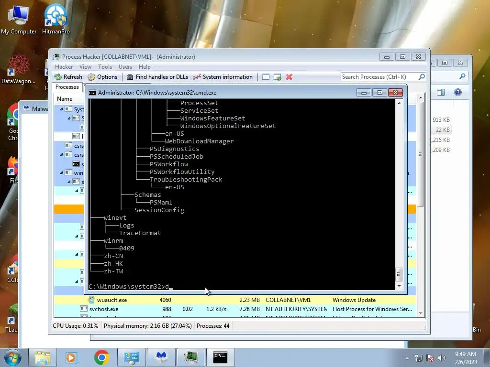Click Physical memory in the status bar
The width and height of the screenshot is (490, 367).
point(147,326)
